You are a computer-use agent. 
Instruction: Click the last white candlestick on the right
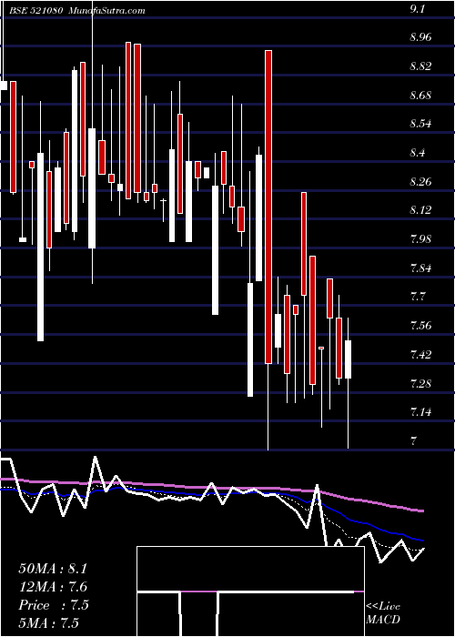point(349,359)
